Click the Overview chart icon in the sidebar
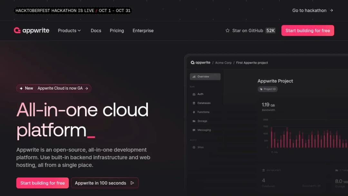 point(194,77)
